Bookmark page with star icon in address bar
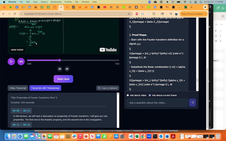226x141 pixels. coord(129,14)
